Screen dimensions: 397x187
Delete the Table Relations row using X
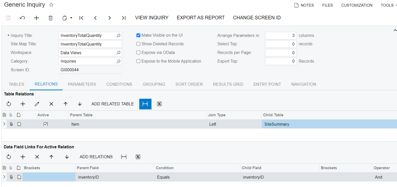(51, 104)
